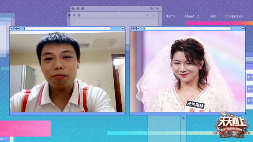Click the right window's address bar
This screenshot has height=142, width=253.
(x=188, y=29)
